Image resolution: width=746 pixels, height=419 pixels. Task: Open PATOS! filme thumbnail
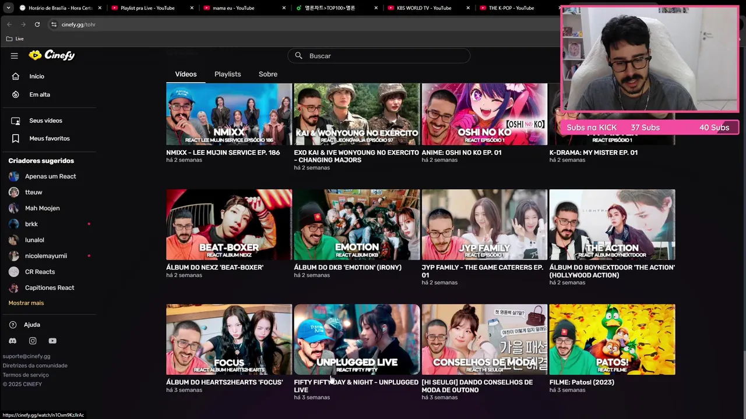[612, 339]
